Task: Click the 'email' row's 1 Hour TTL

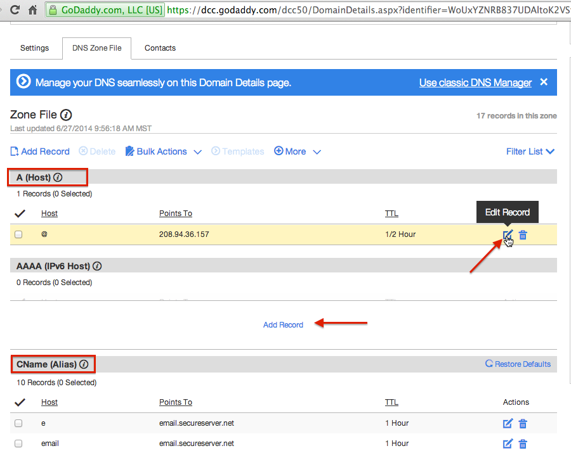Action: [x=397, y=443]
